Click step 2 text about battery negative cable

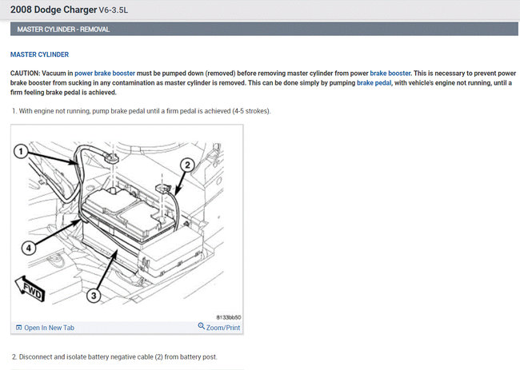coord(114,357)
